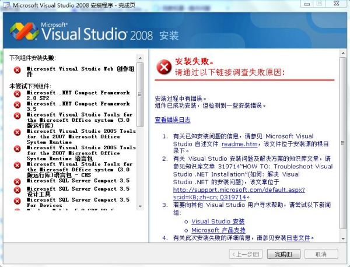The height and width of the screenshot is (267, 350).
Task: Click error icon for .NET Compact Framework 3.5
Action: 17,105
